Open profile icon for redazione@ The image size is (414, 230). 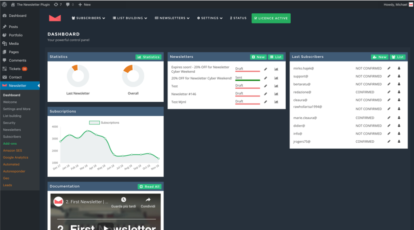399,92
